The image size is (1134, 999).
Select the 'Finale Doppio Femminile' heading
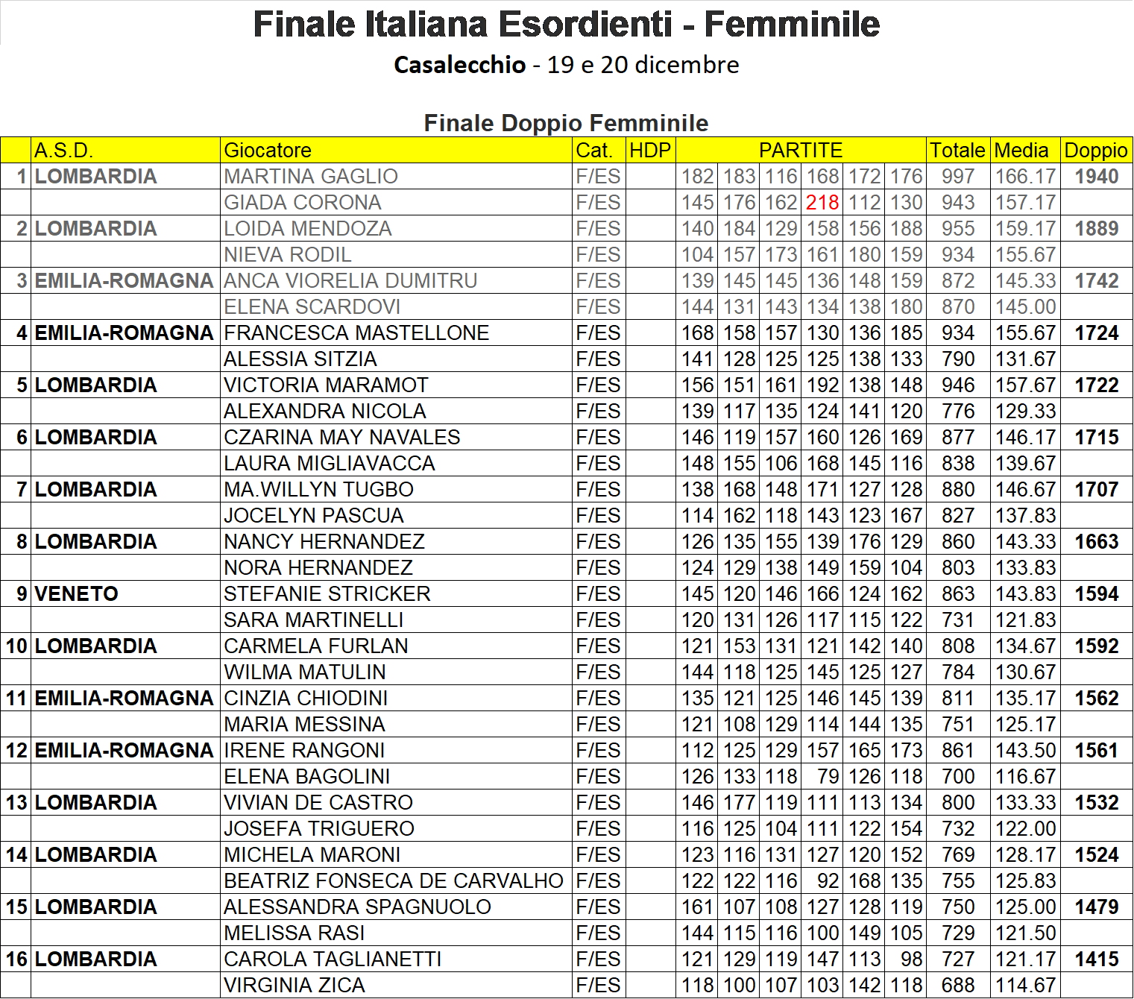point(567,123)
